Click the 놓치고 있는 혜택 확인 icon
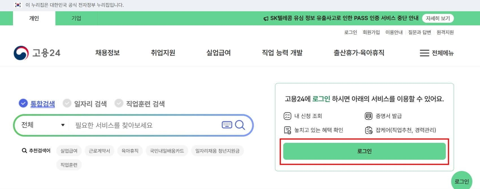Image resolution: width=480 pixels, height=189 pixels. pyautogui.click(x=287, y=130)
